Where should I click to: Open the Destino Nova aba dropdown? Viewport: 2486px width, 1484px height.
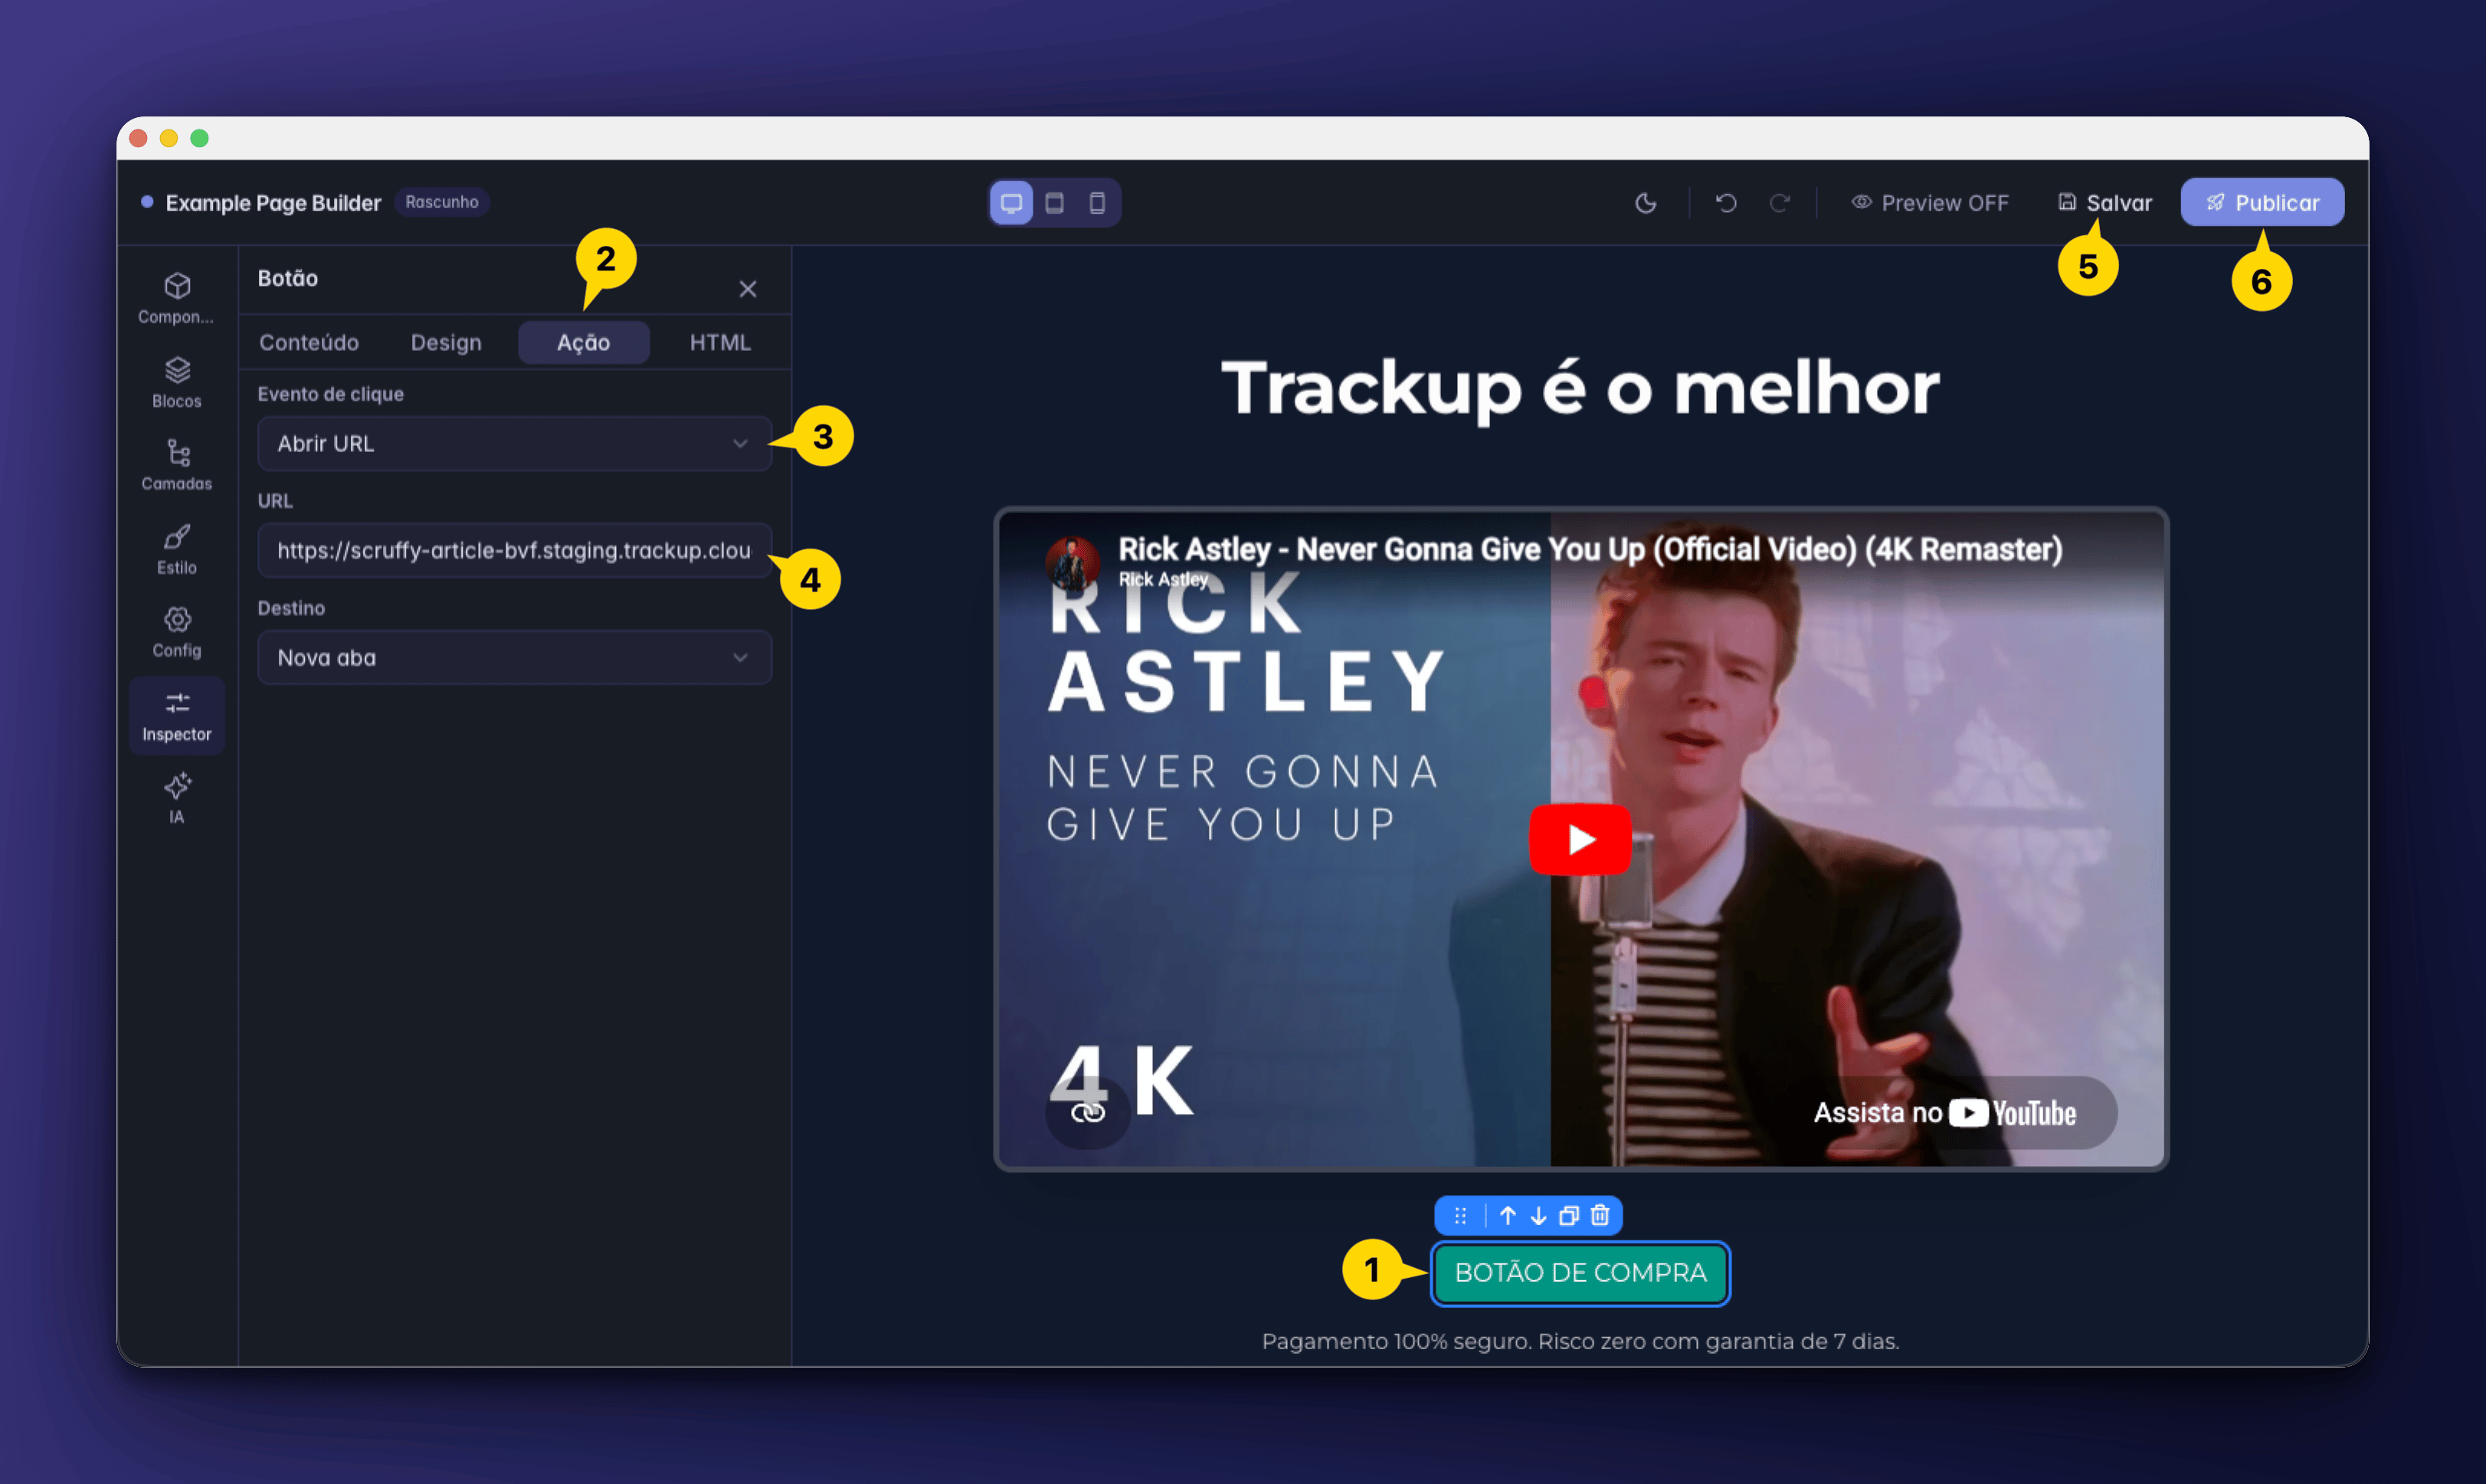(x=514, y=657)
